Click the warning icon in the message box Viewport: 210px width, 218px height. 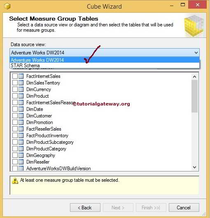15,180
